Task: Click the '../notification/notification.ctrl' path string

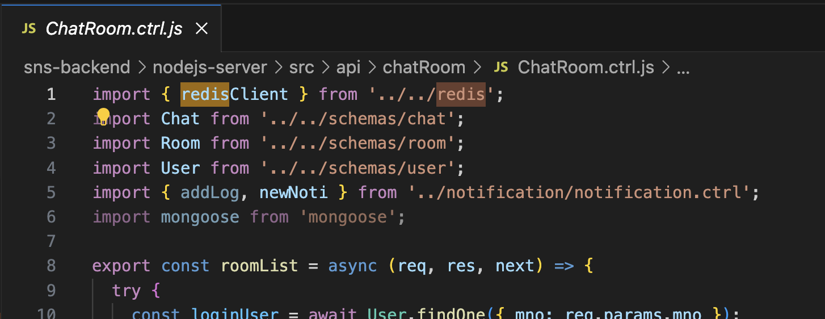Action: pyautogui.click(x=579, y=192)
